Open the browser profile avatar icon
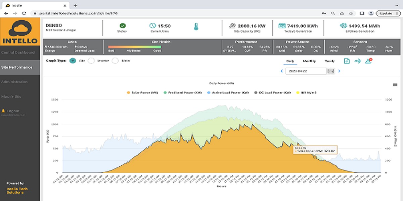Viewport: 403px width, 201px height. coord(371,13)
